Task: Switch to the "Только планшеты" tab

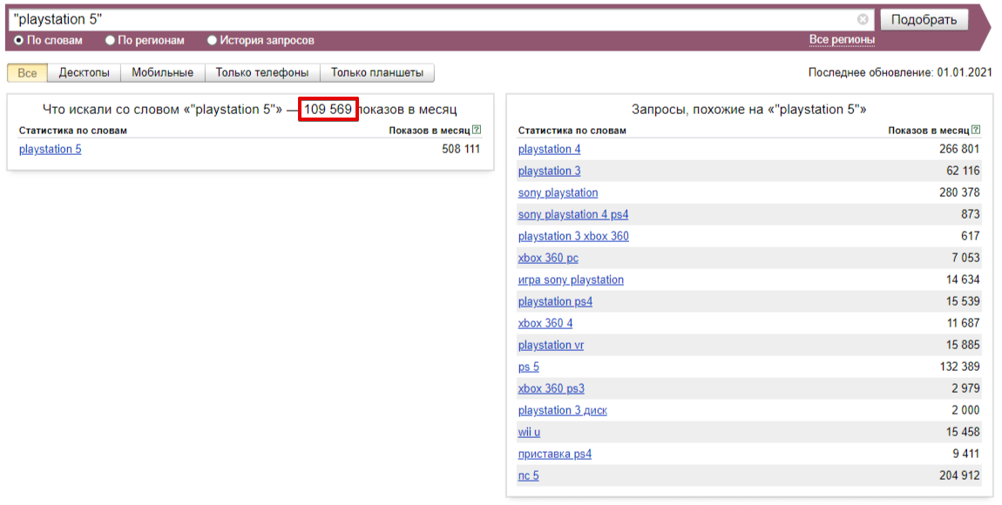Action: 376,73
